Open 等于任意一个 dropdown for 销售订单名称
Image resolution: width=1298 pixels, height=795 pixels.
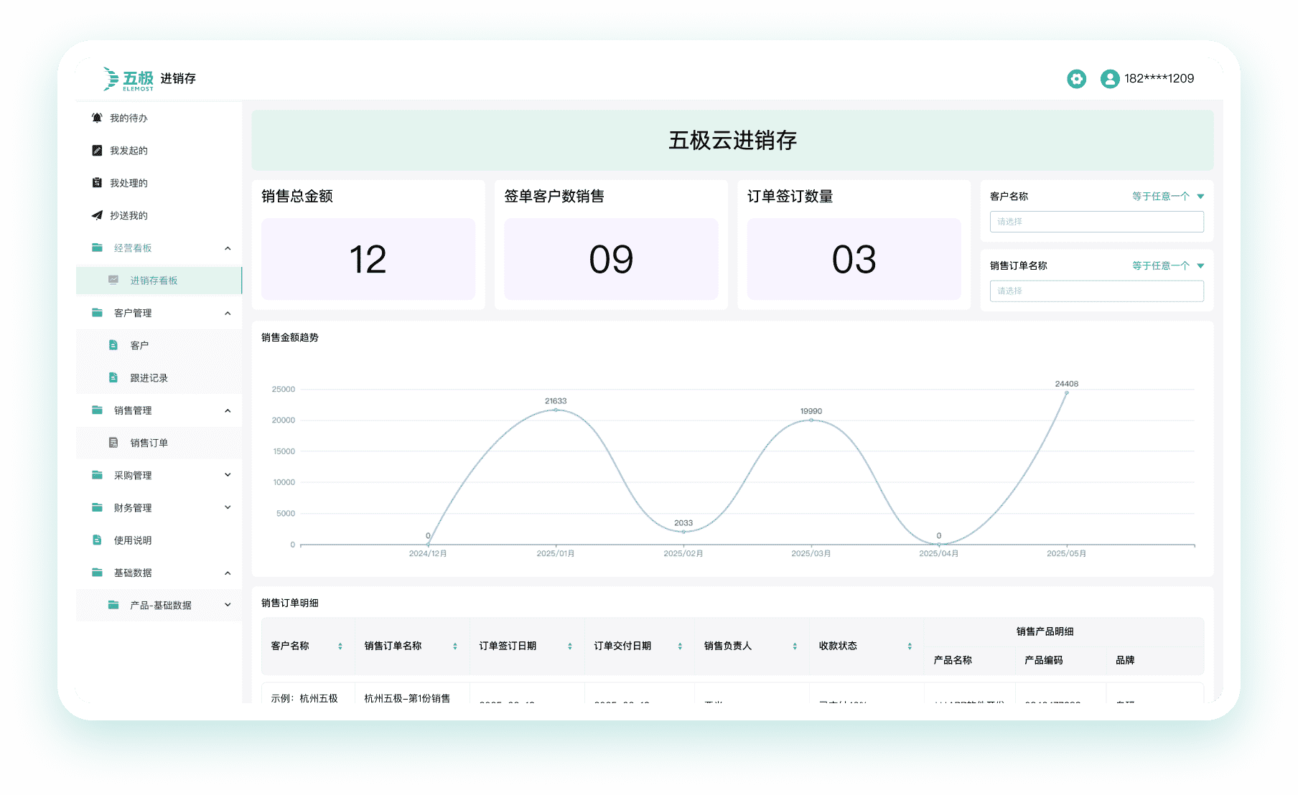point(1168,265)
